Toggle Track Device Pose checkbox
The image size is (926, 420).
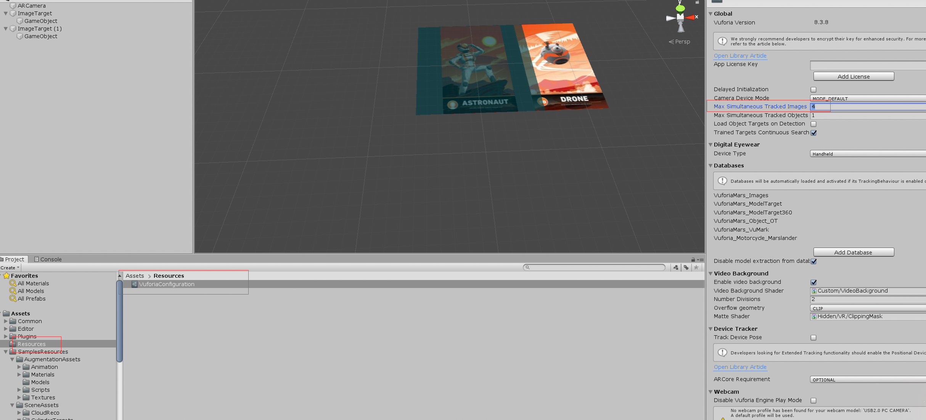click(813, 338)
